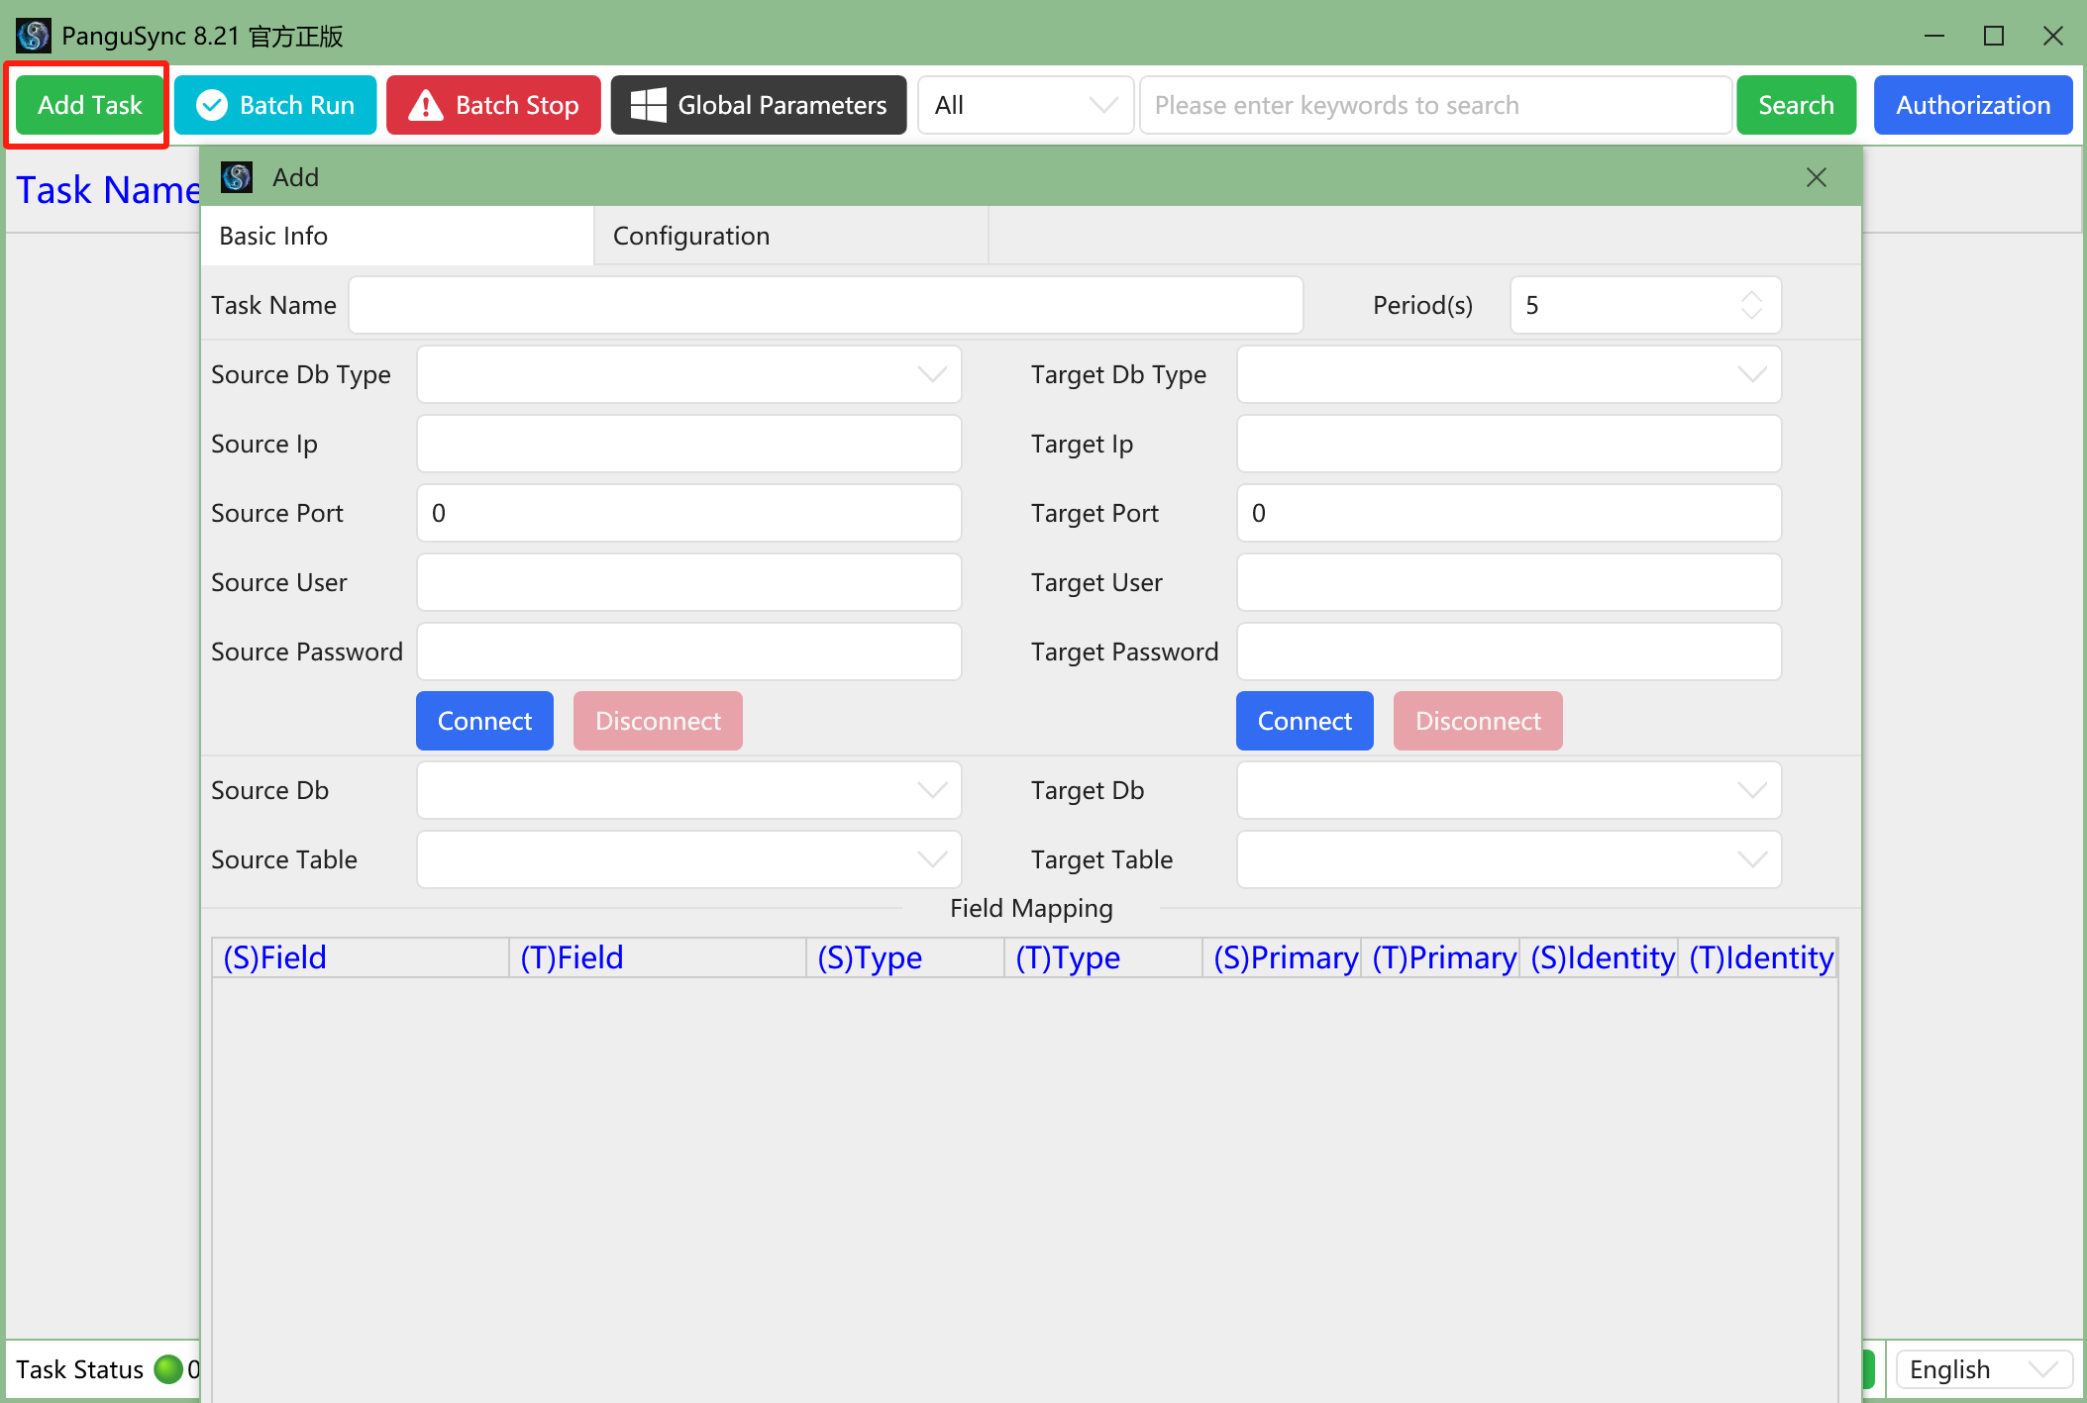This screenshot has height=1403, width=2087.
Task: Click the Target Port input field
Action: [1509, 513]
